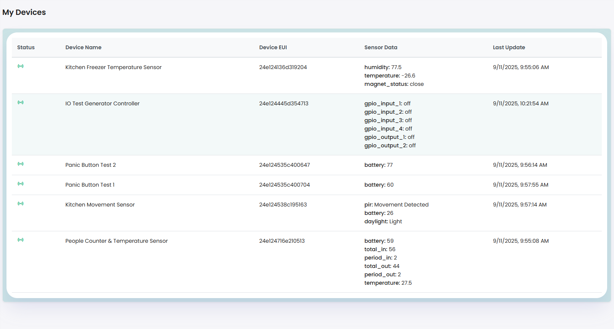
Task: Open IO Test Generator Controller device
Action: [102, 103]
